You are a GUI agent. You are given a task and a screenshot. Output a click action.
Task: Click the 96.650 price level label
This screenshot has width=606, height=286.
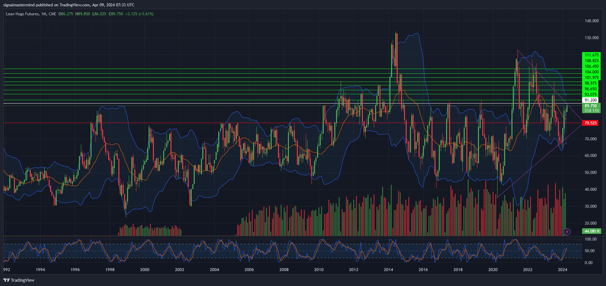[x=590, y=89]
